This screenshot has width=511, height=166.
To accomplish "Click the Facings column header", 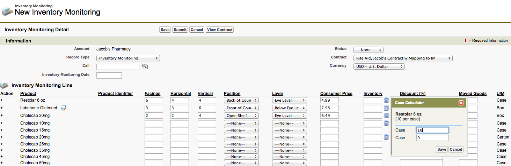I will (x=152, y=94).
